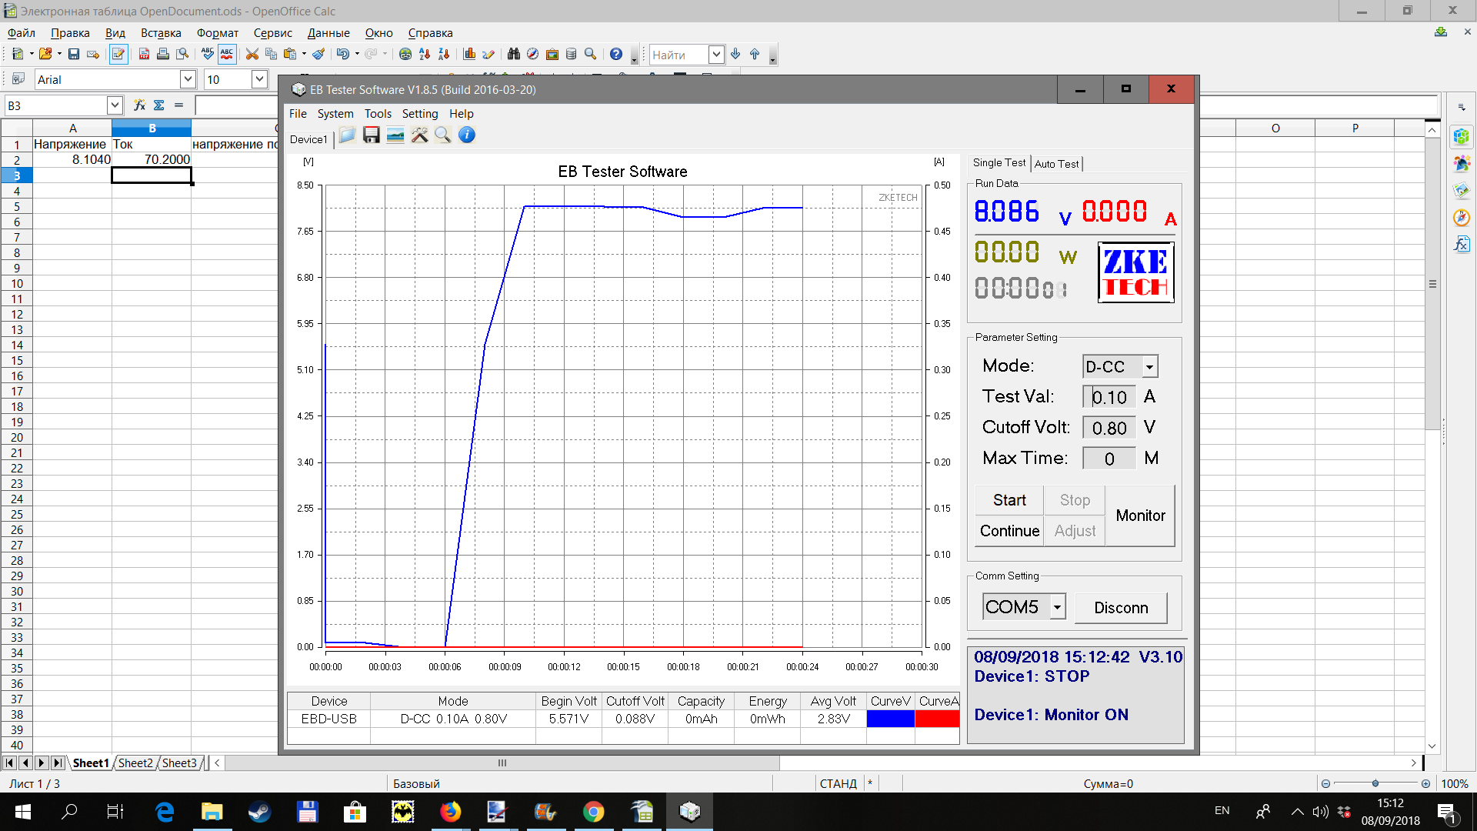Viewport: 1477px width, 831px height.
Task: Click the Test Val input field
Action: click(x=1109, y=397)
